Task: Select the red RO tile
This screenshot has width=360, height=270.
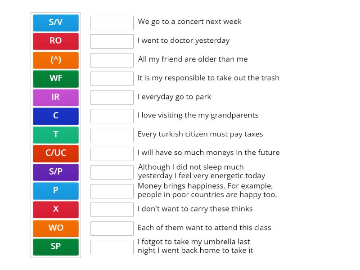Action: pyautogui.click(x=55, y=41)
